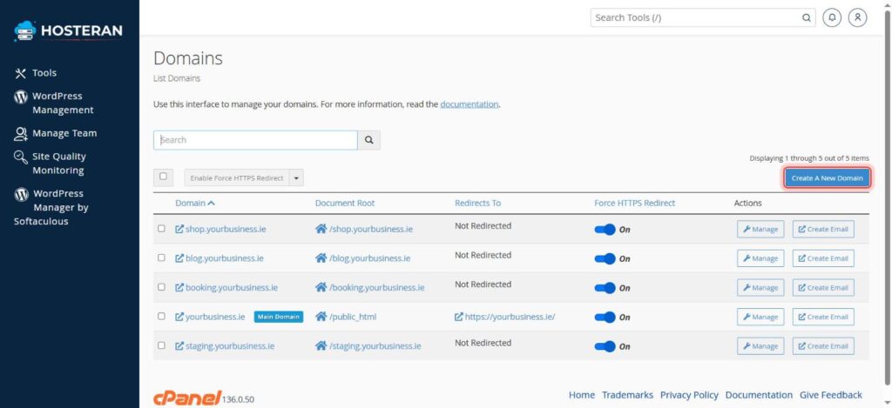Screen dimensions: 892x408
Task: Click external link icon before booking.yourbusiness.ie
Action: point(179,288)
